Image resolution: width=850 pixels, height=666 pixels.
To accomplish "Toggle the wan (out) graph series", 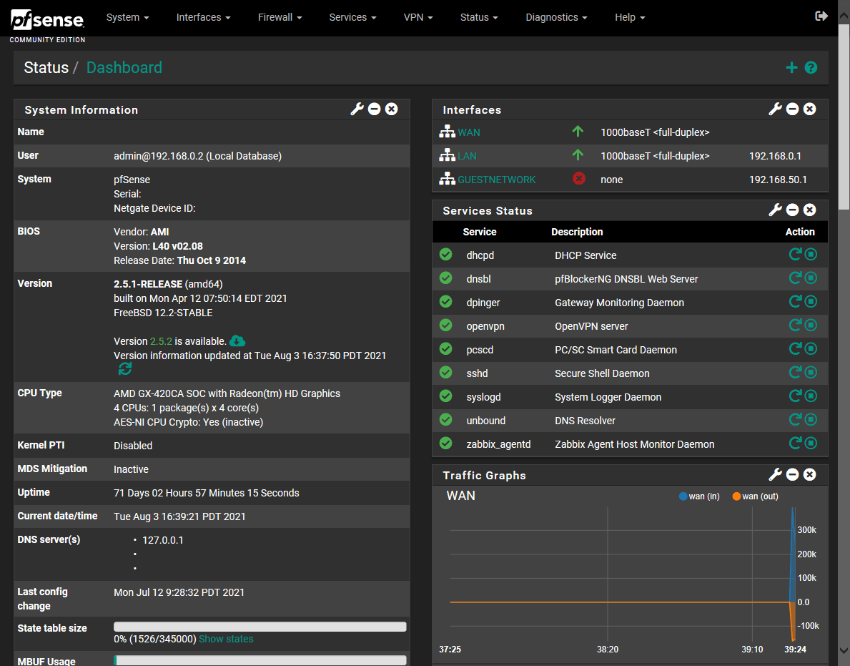I will click(754, 496).
